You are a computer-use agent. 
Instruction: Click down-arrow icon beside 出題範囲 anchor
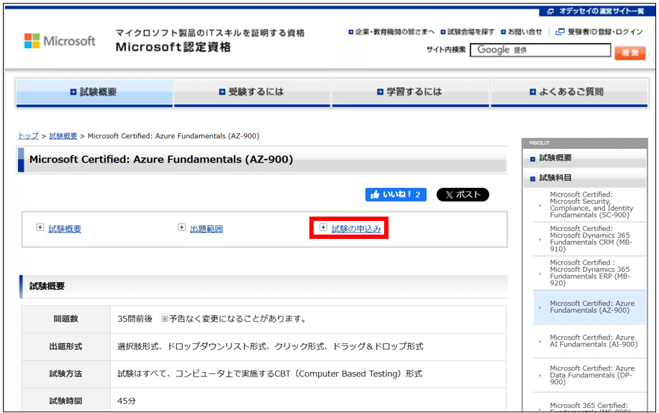(x=181, y=227)
